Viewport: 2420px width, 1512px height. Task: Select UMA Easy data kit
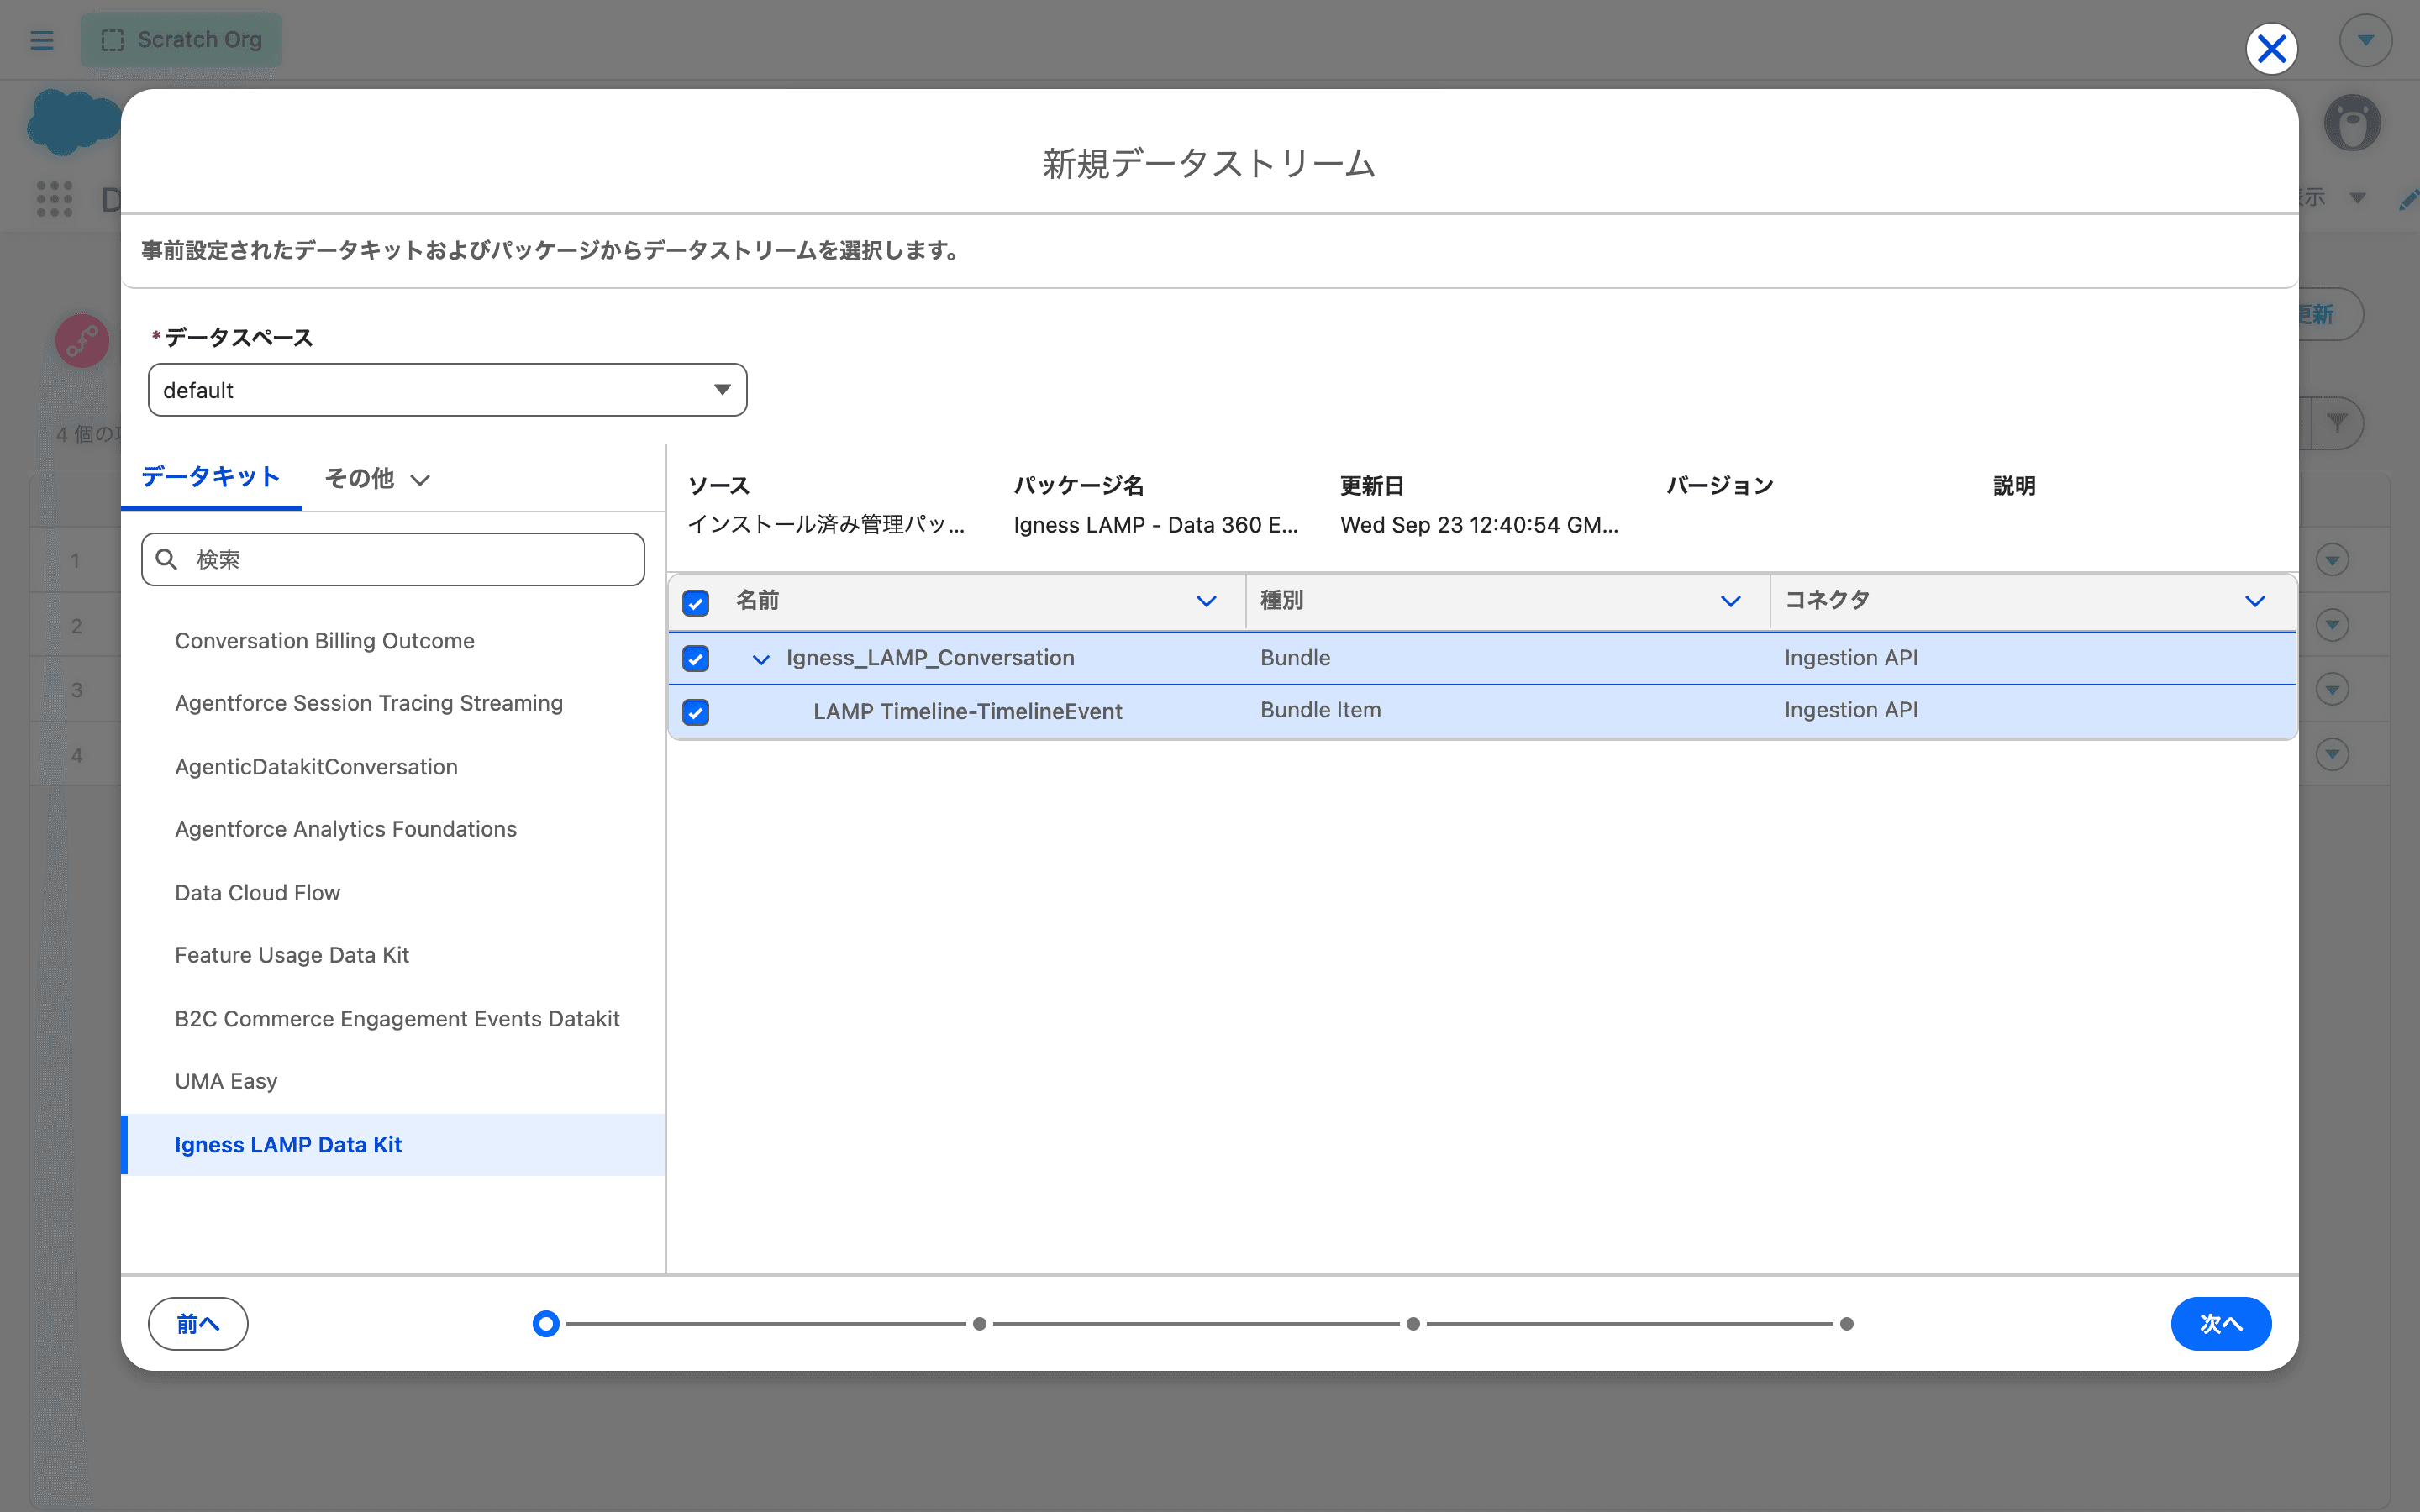coord(393,1081)
